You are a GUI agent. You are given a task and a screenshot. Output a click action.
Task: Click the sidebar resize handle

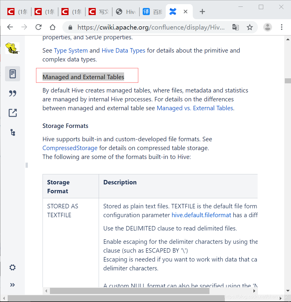[27, 165]
